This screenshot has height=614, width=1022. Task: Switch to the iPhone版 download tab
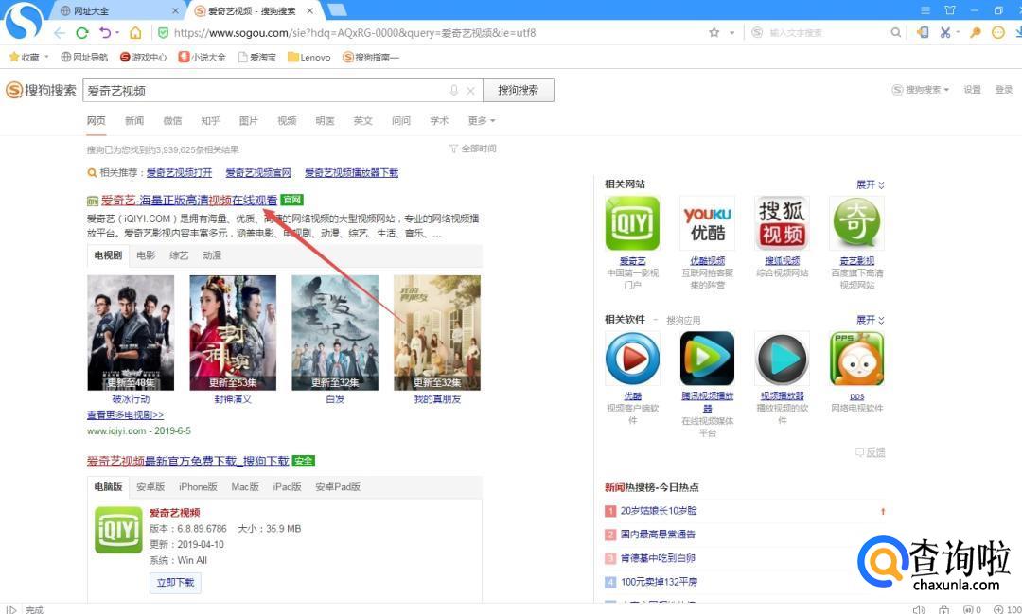pyautogui.click(x=198, y=487)
